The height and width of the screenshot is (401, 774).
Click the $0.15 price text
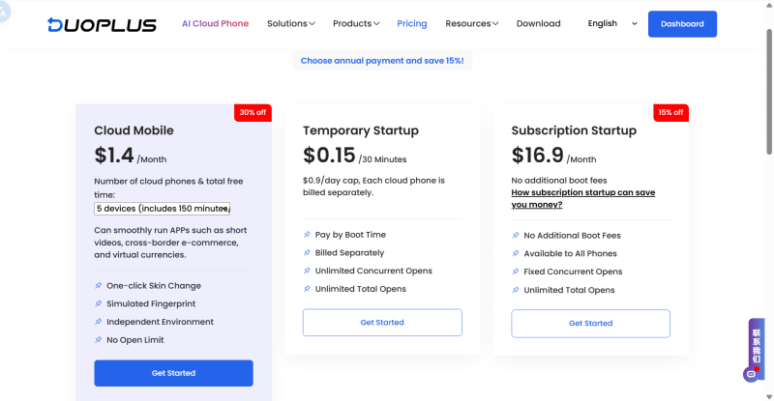click(x=329, y=156)
